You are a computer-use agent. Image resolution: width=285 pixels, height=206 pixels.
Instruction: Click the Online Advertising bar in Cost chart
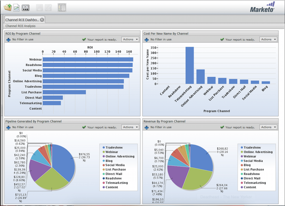pos(200,76)
